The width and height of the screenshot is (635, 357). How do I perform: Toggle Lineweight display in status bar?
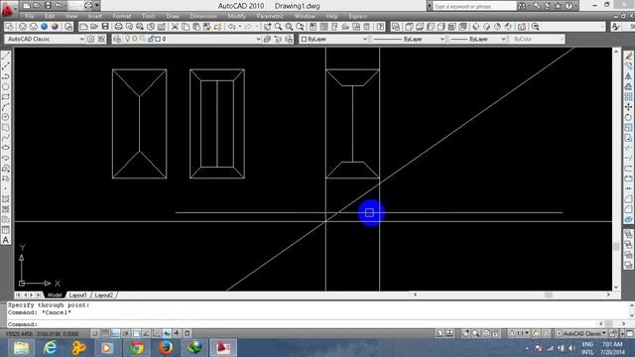pos(177,333)
